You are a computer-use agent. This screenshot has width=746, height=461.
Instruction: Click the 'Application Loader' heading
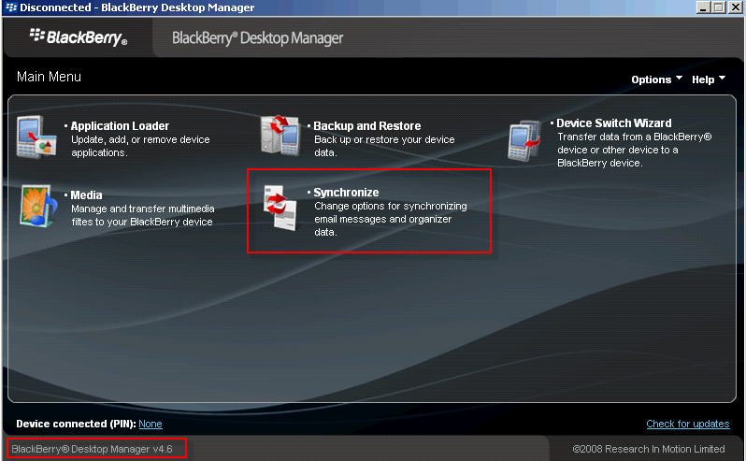click(120, 126)
